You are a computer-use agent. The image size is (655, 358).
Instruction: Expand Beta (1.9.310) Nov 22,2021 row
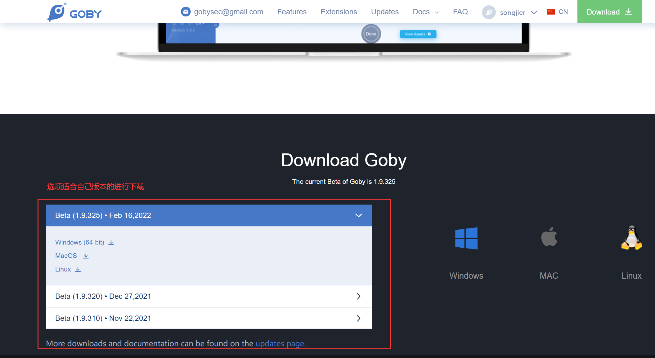pyautogui.click(x=358, y=318)
